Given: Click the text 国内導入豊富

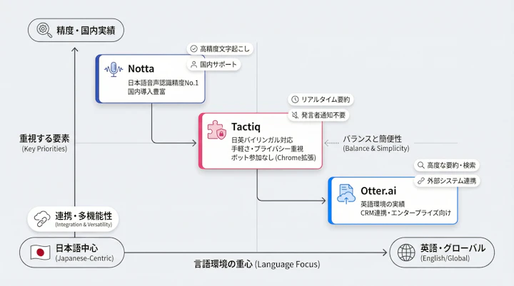Looking at the screenshot, I should [146, 92].
